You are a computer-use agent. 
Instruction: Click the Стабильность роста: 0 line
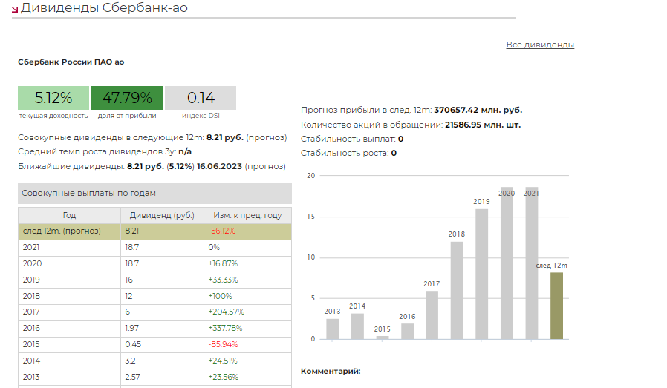(348, 153)
